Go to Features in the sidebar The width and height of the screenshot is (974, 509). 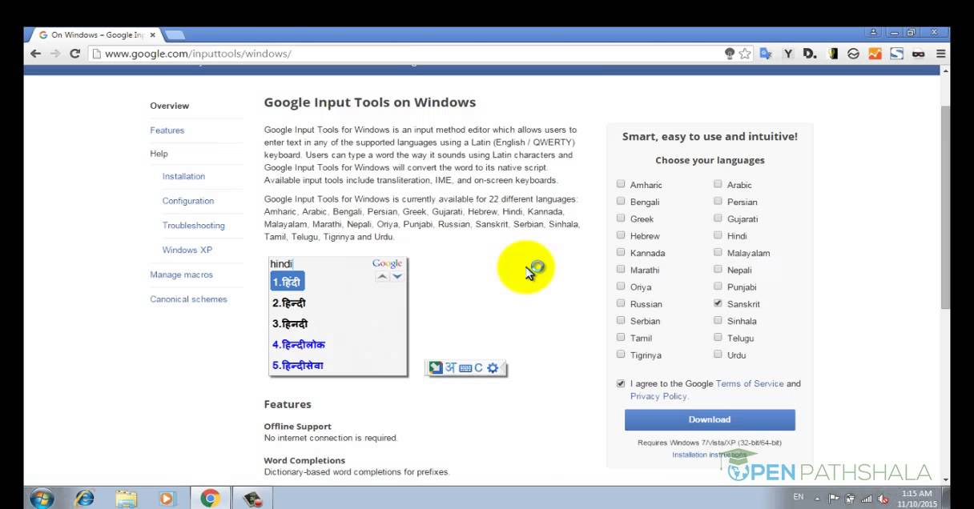(167, 130)
